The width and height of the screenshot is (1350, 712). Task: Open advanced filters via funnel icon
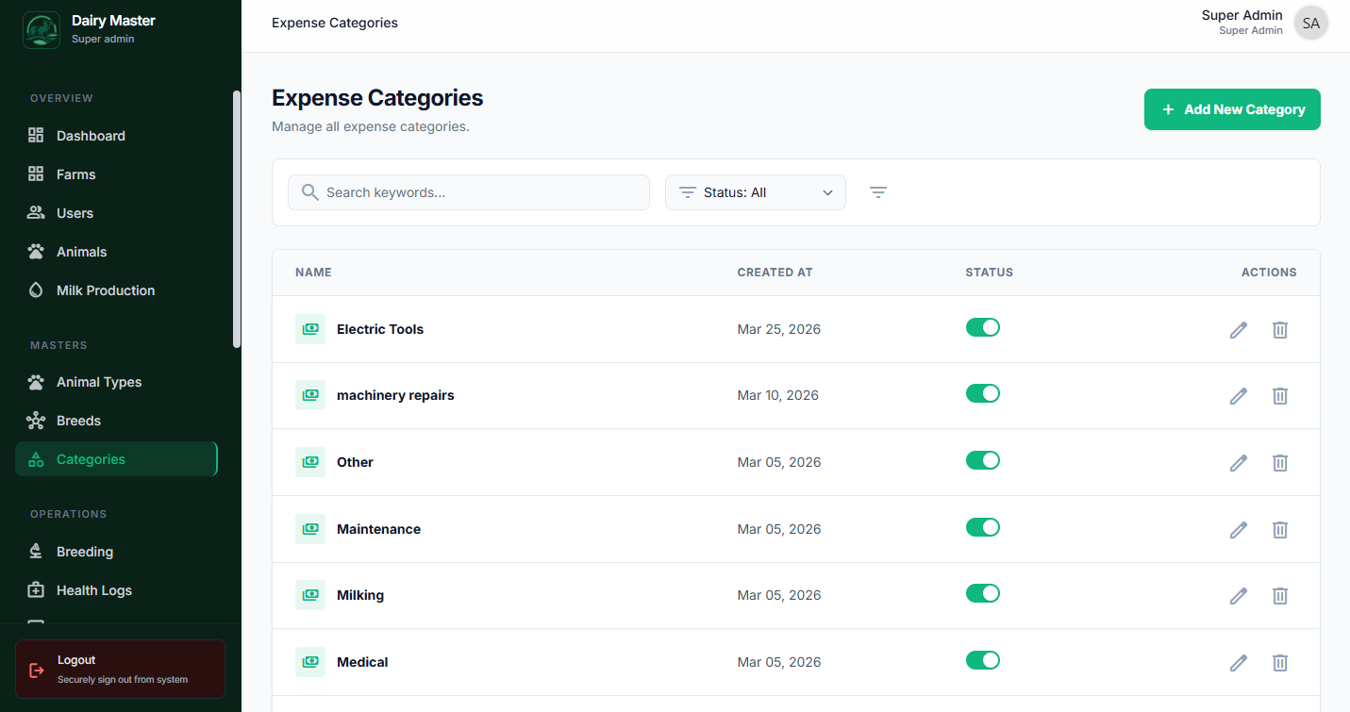[x=878, y=191]
